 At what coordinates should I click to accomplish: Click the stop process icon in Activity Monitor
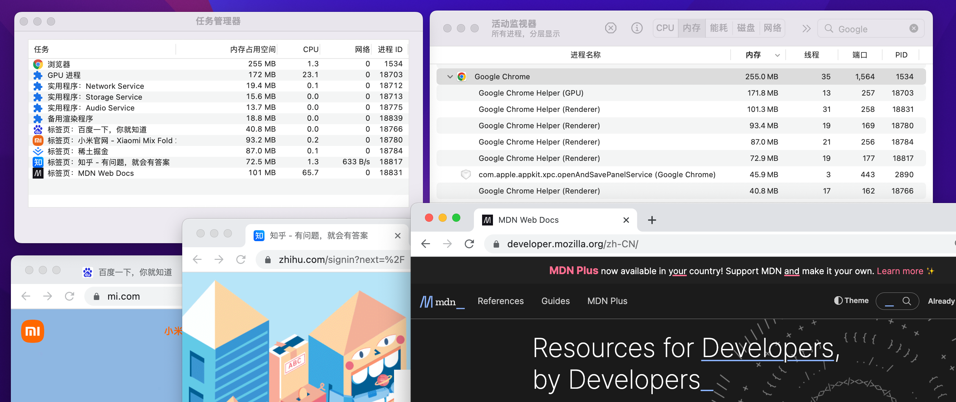[x=611, y=28]
